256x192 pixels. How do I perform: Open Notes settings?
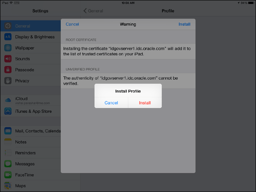tap(31, 142)
